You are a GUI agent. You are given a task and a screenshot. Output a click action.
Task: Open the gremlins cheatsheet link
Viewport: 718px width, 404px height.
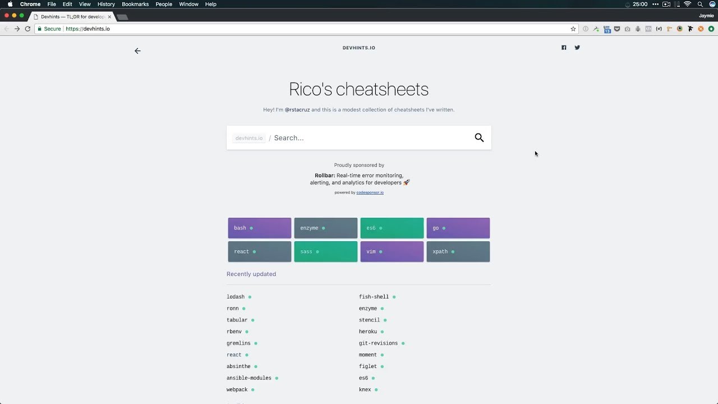click(239, 343)
